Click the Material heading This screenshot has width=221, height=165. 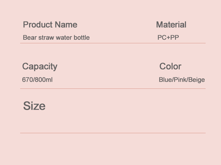171,25
